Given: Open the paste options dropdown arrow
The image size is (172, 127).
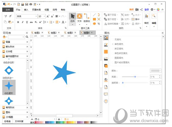Looking at the screenshot, I should click(x=13, y=22).
